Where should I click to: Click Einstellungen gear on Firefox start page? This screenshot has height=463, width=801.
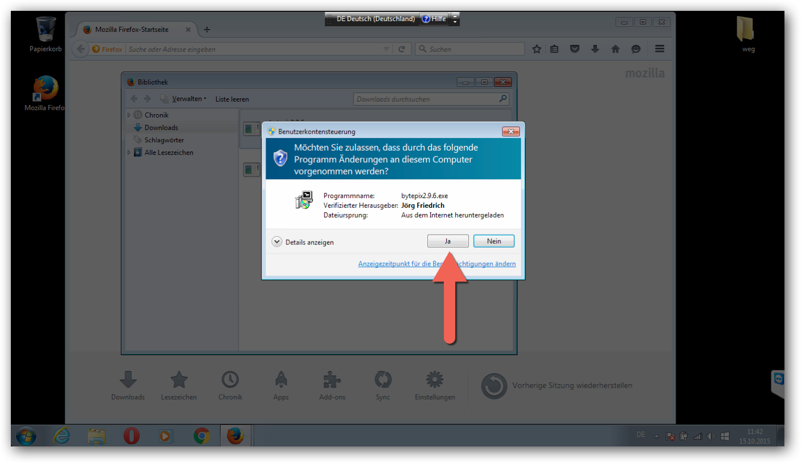pyautogui.click(x=435, y=385)
